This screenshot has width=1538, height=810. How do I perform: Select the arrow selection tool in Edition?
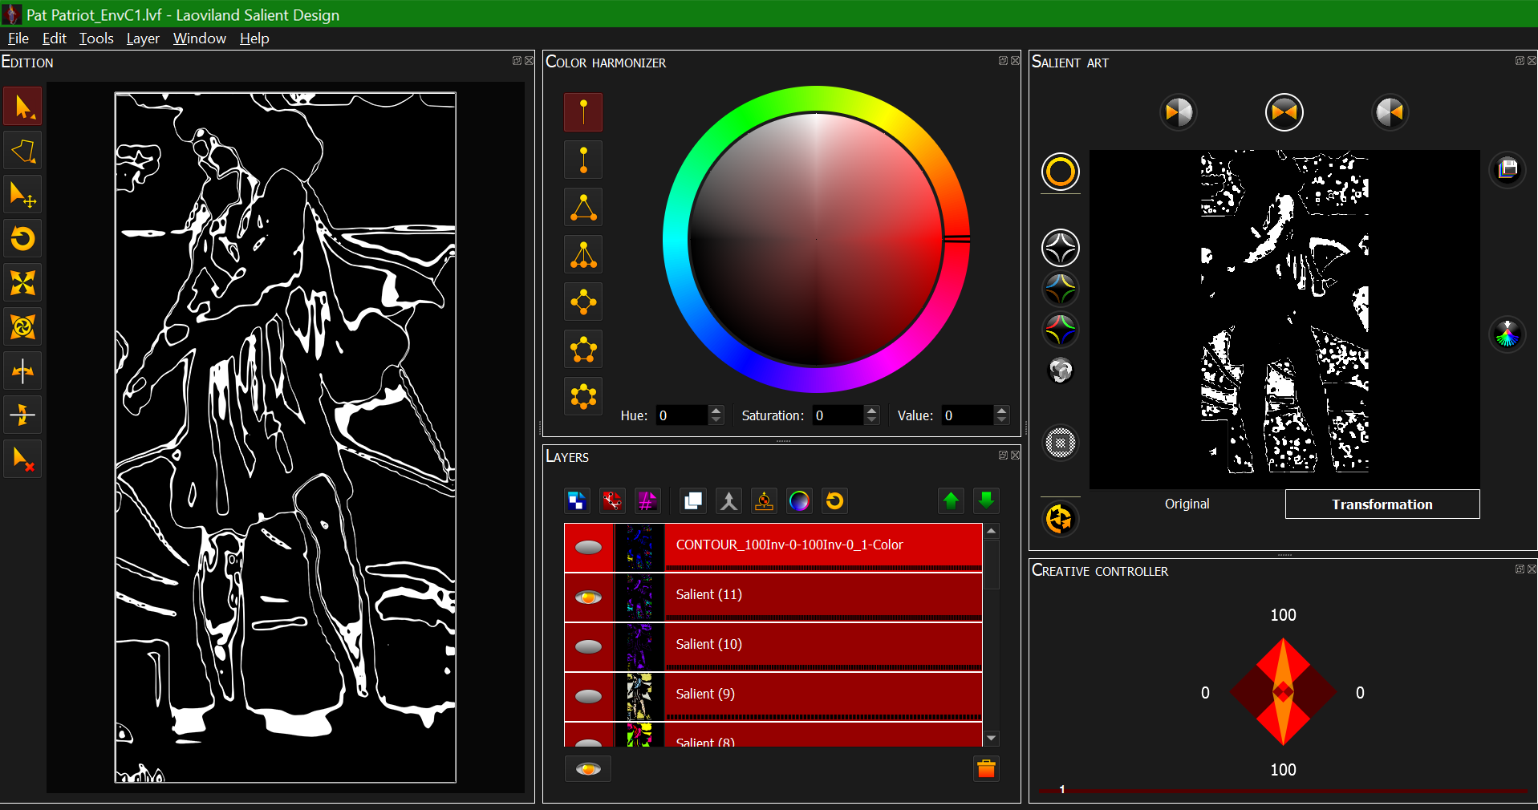click(x=22, y=107)
